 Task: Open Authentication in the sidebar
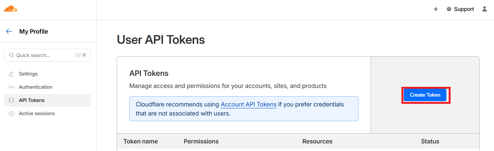(x=47, y=87)
